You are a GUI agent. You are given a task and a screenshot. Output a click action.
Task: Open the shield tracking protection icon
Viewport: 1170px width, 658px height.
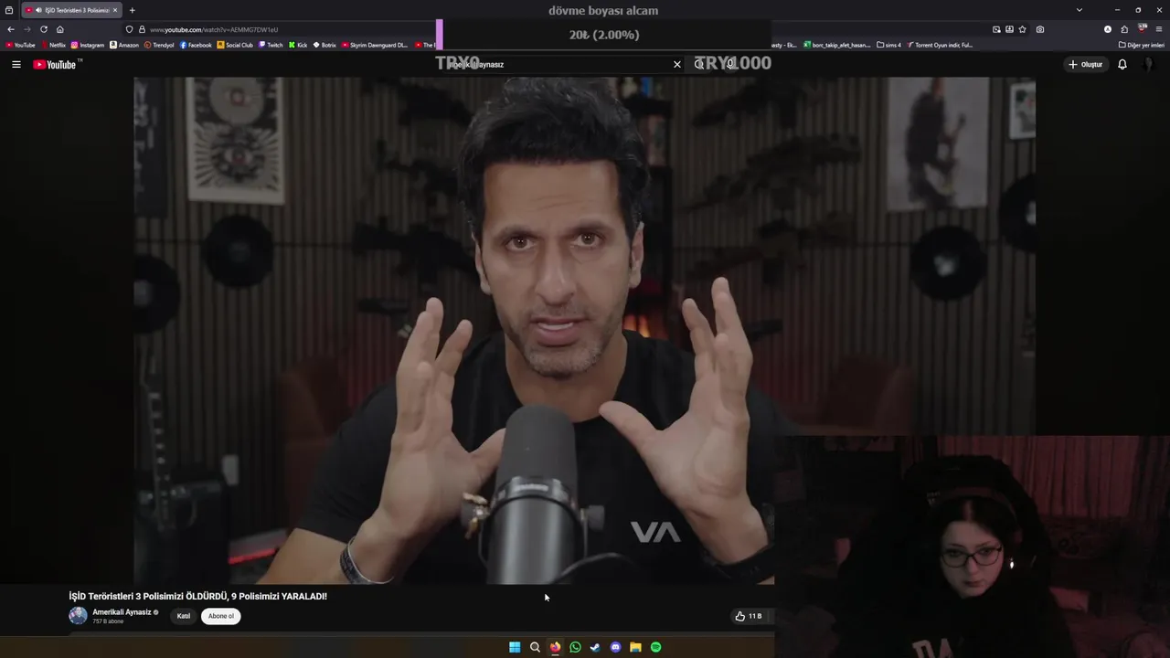pyautogui.click(x=129, y=29)
